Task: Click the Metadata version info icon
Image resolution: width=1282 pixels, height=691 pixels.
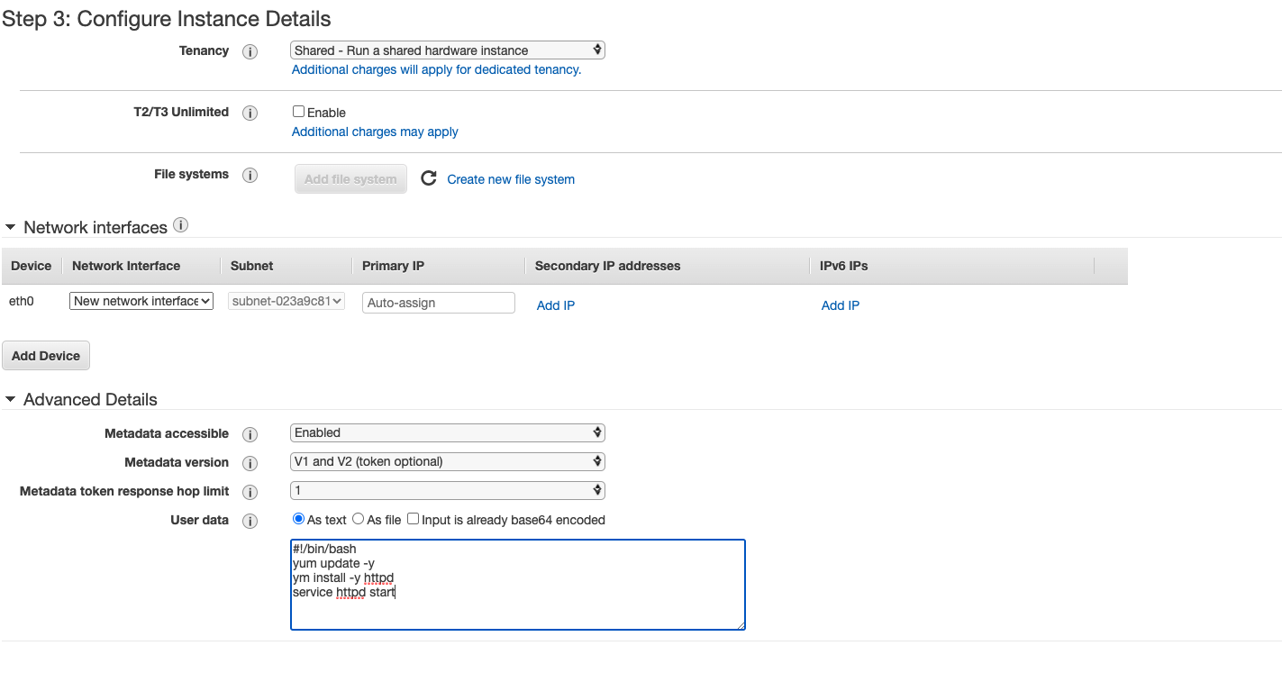Action: (250, 463)
